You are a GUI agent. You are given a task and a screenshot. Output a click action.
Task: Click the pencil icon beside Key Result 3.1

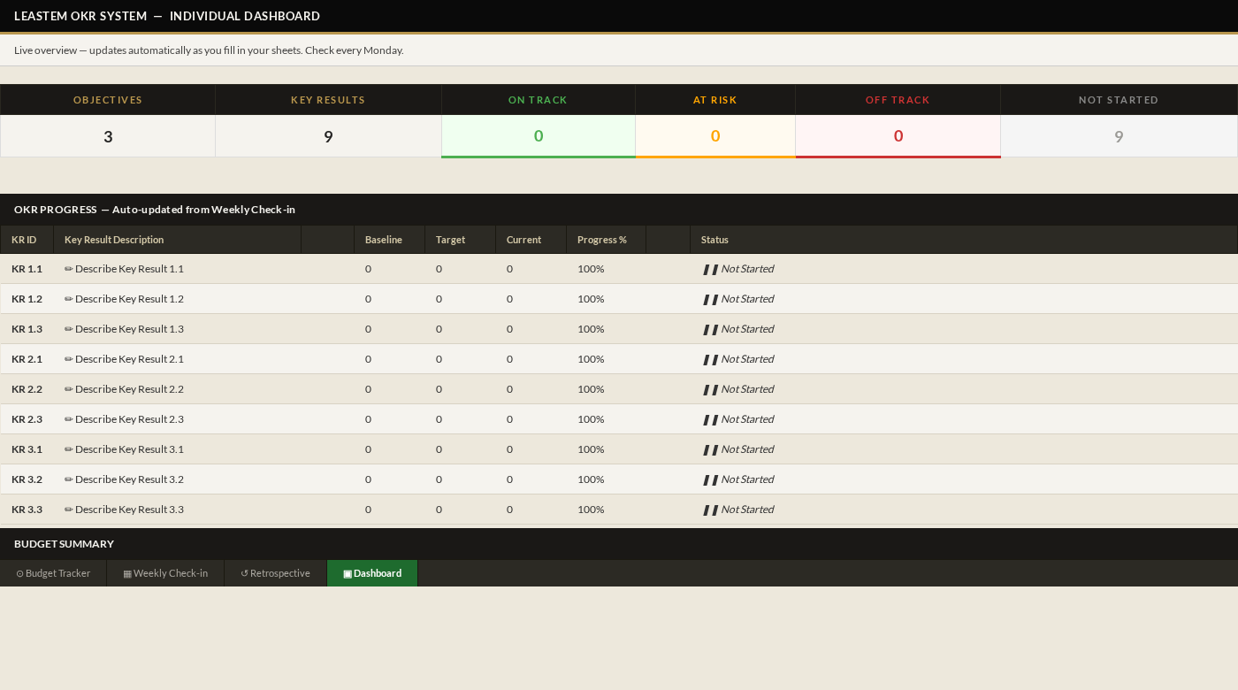(x=68, y=449)
